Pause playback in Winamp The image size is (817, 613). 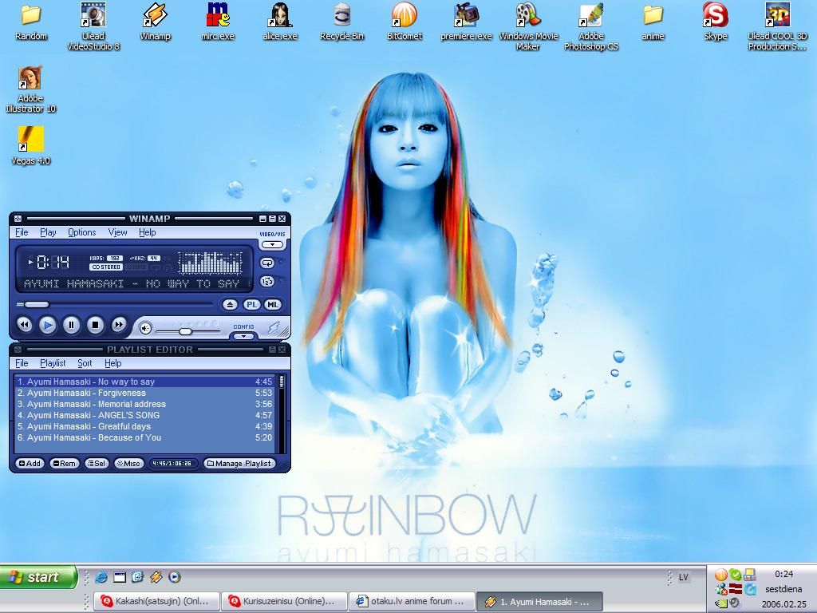point(71,326)
